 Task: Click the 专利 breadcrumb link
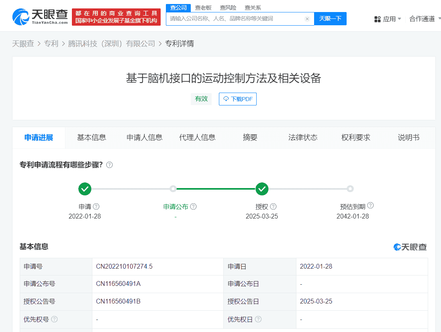[51, 44]
